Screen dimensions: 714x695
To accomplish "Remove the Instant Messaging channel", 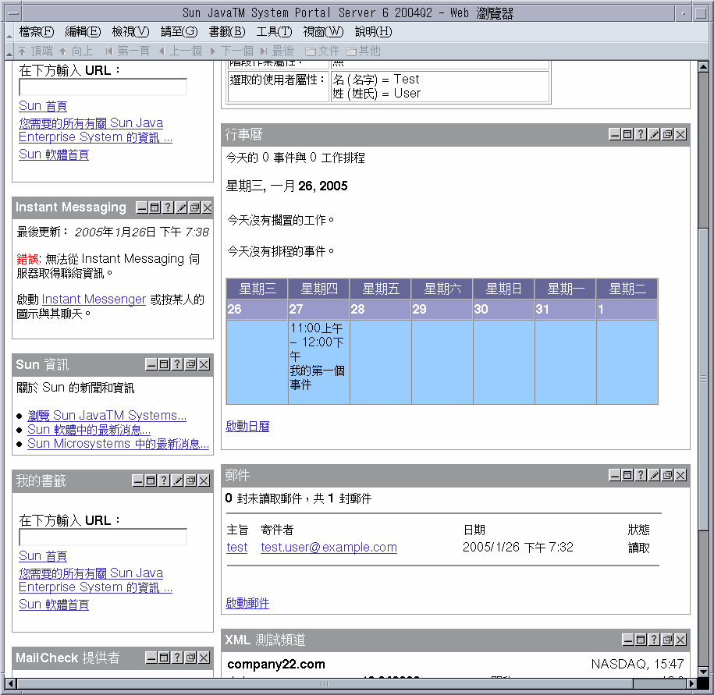I will [208, 208].
